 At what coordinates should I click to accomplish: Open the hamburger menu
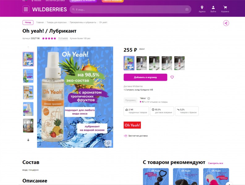coord(26,9)
